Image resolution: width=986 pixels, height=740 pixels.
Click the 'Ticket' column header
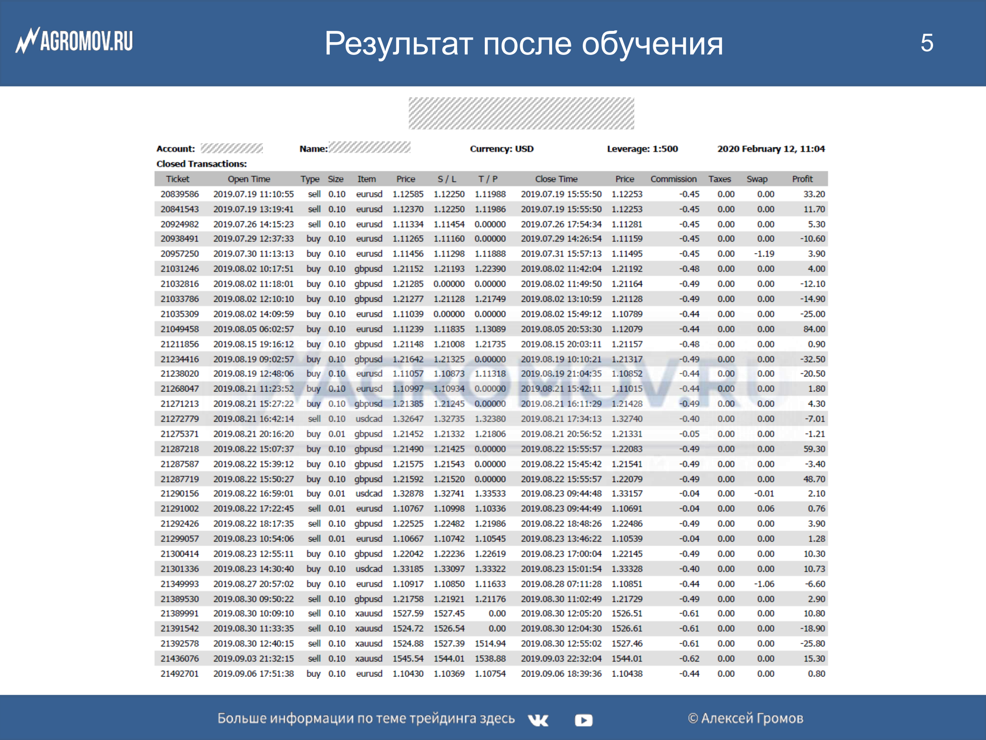pyautogui.click(x=178, y=179)
